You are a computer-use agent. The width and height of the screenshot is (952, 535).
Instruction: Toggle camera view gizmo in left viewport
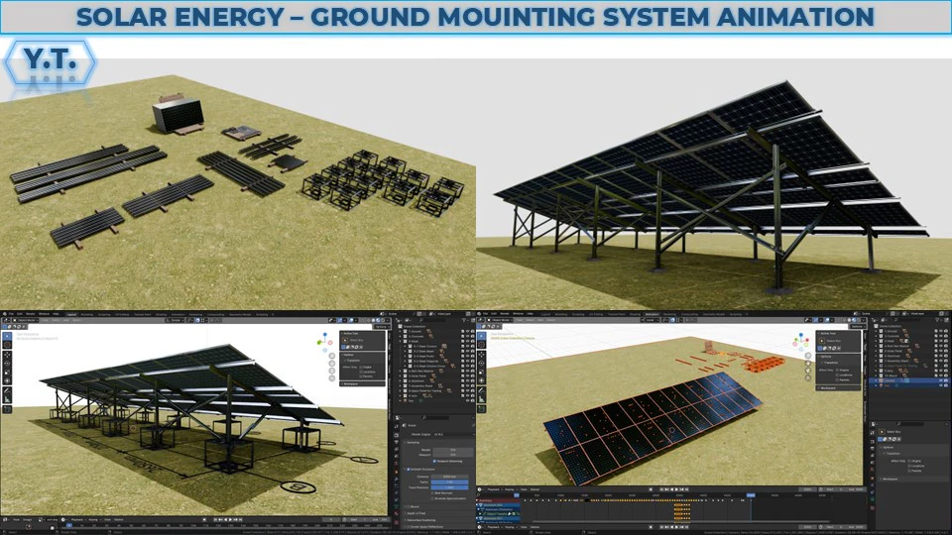coord(332,371)
